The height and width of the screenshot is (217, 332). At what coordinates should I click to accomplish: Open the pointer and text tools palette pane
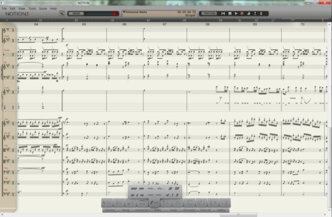107,203
